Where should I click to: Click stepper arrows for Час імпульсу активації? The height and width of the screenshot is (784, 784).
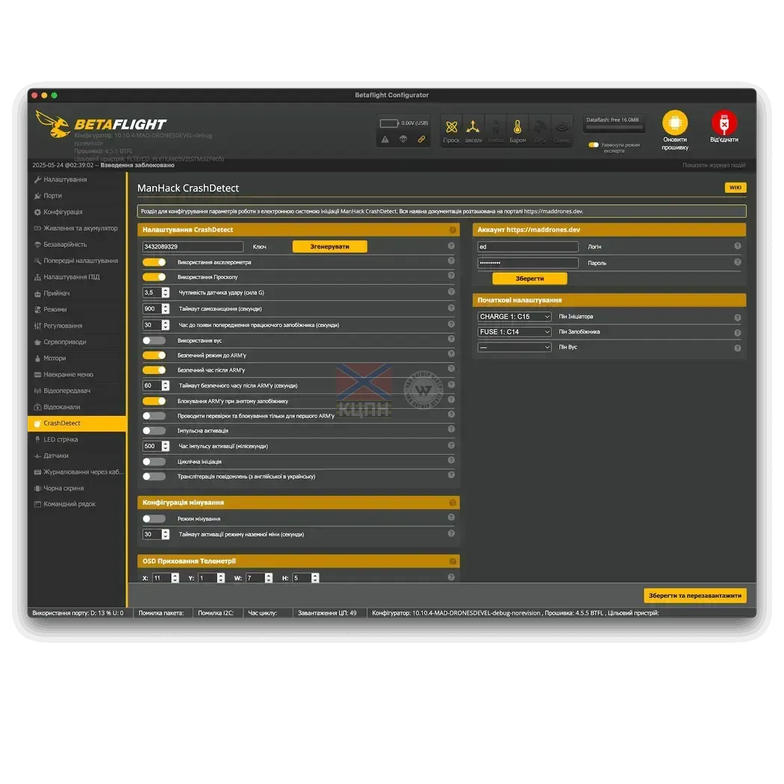(166, 446)
